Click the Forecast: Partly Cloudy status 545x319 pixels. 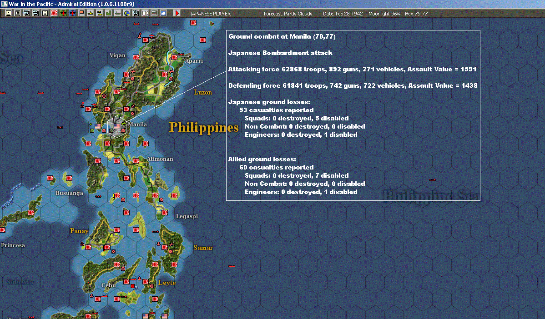288,14
